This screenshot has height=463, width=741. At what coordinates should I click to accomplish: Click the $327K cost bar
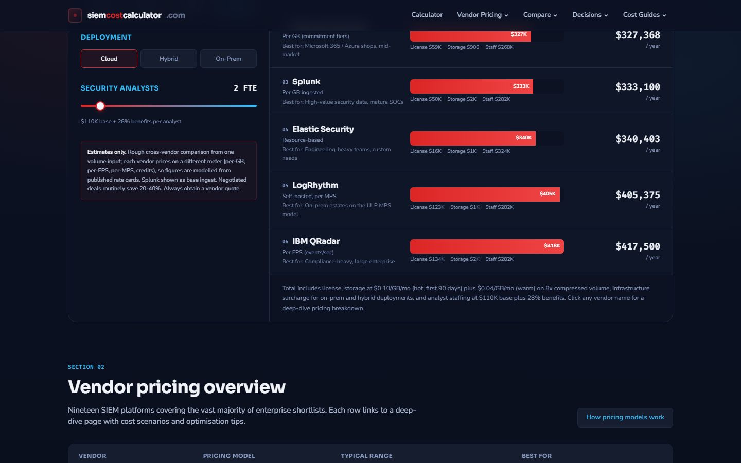(x=470, y=35)
